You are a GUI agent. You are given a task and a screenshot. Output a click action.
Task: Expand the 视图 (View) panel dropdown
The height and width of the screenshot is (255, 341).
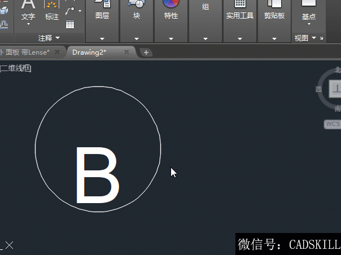point(313,38)
